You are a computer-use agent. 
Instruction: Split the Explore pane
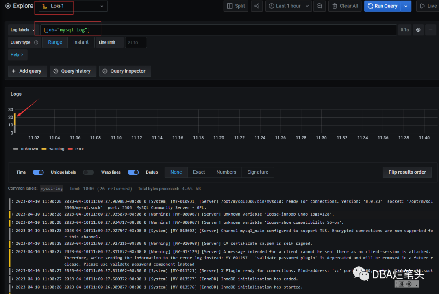click(236, 6)
